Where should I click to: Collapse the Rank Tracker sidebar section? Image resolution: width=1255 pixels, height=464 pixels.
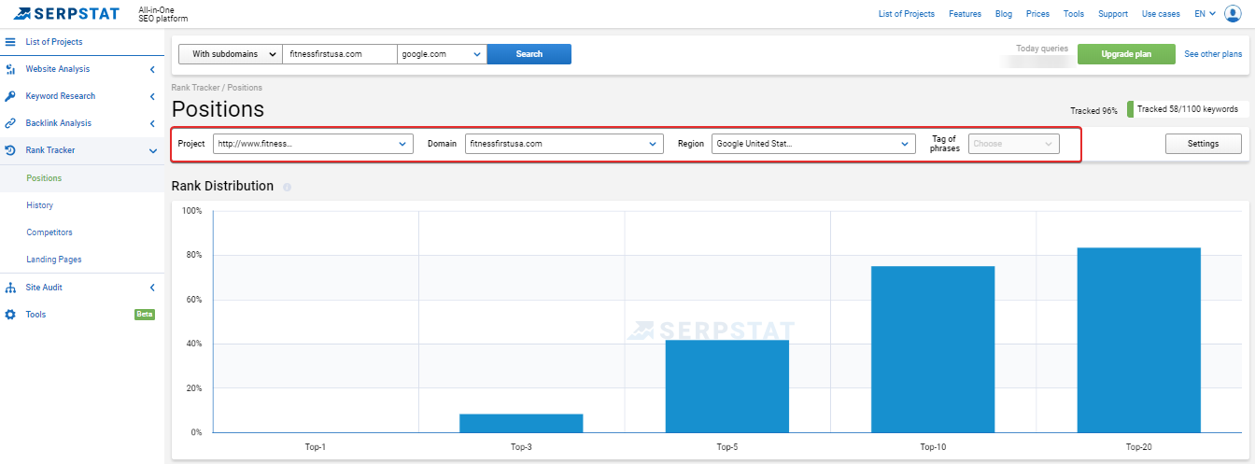coord(152,150)
